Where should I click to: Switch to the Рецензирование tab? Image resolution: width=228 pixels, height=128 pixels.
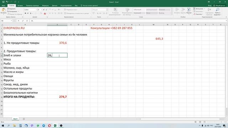tap(66, 6)
